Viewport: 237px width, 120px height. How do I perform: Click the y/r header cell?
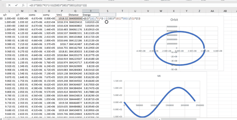(x=22, y=15)
